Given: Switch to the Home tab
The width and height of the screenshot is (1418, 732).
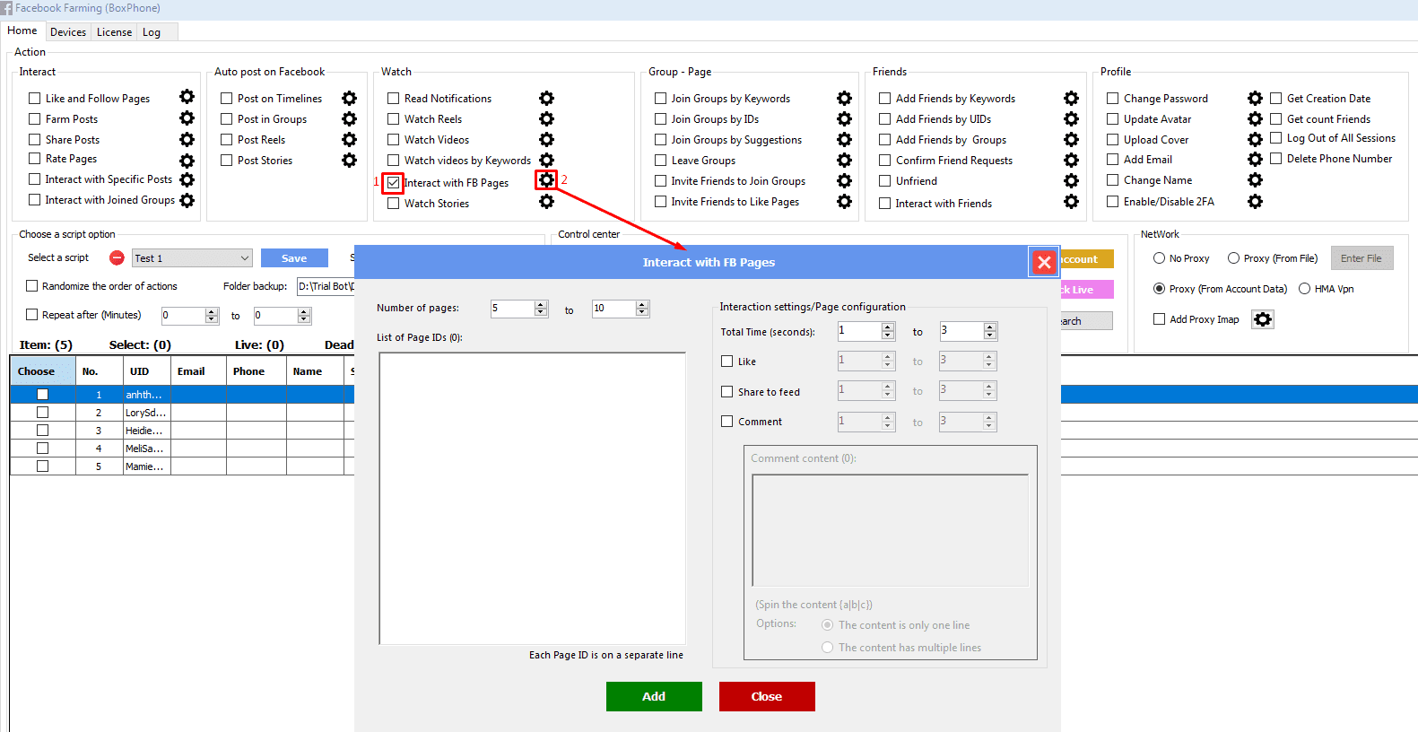Looking at the screenshot, I should pos(22,30).
